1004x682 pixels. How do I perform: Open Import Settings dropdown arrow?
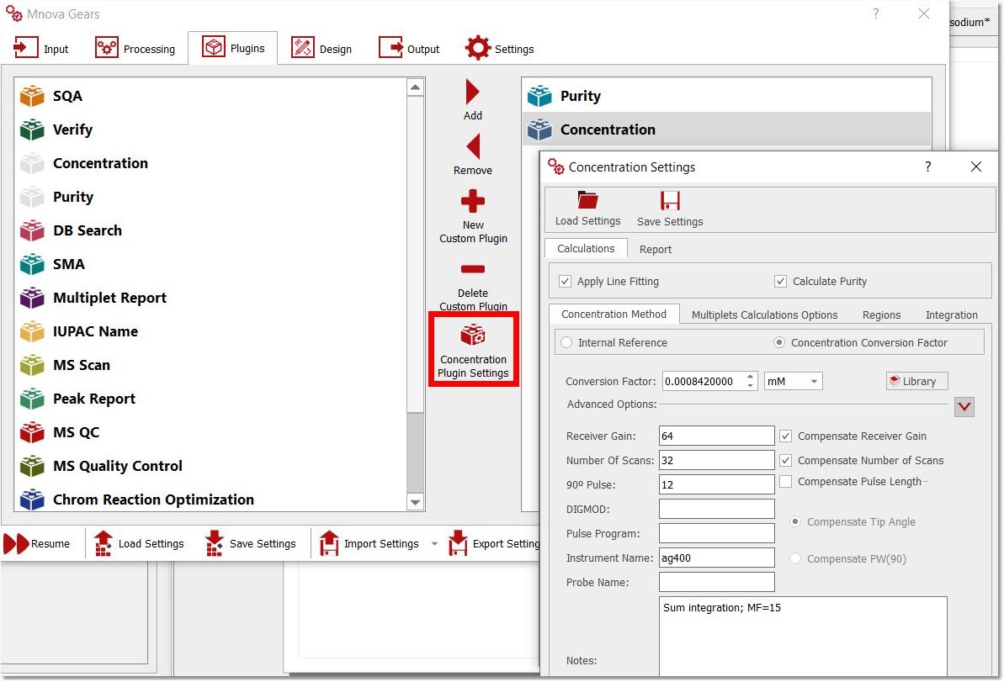[x=434, y=544]
